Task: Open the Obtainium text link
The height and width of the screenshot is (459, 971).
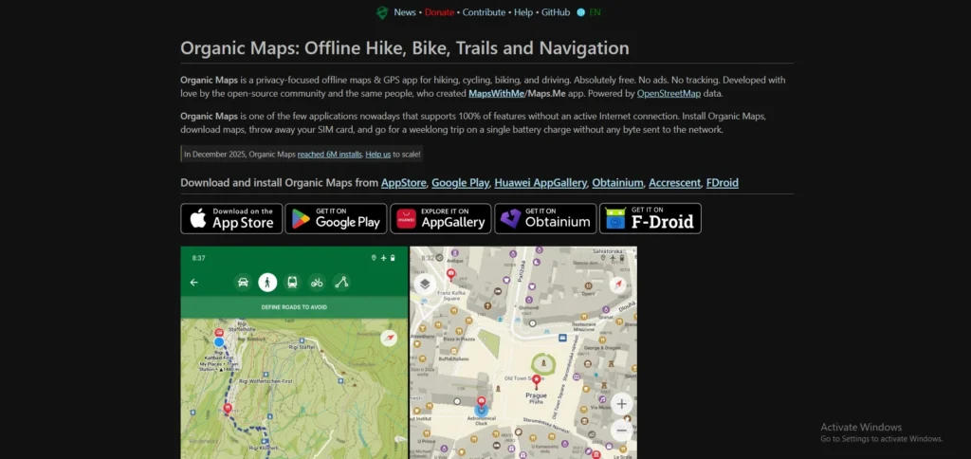Action: (x=617, y=183)
